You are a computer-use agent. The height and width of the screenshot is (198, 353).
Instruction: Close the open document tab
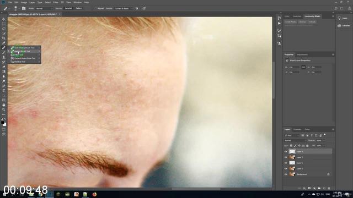click(x=60, y=14)
